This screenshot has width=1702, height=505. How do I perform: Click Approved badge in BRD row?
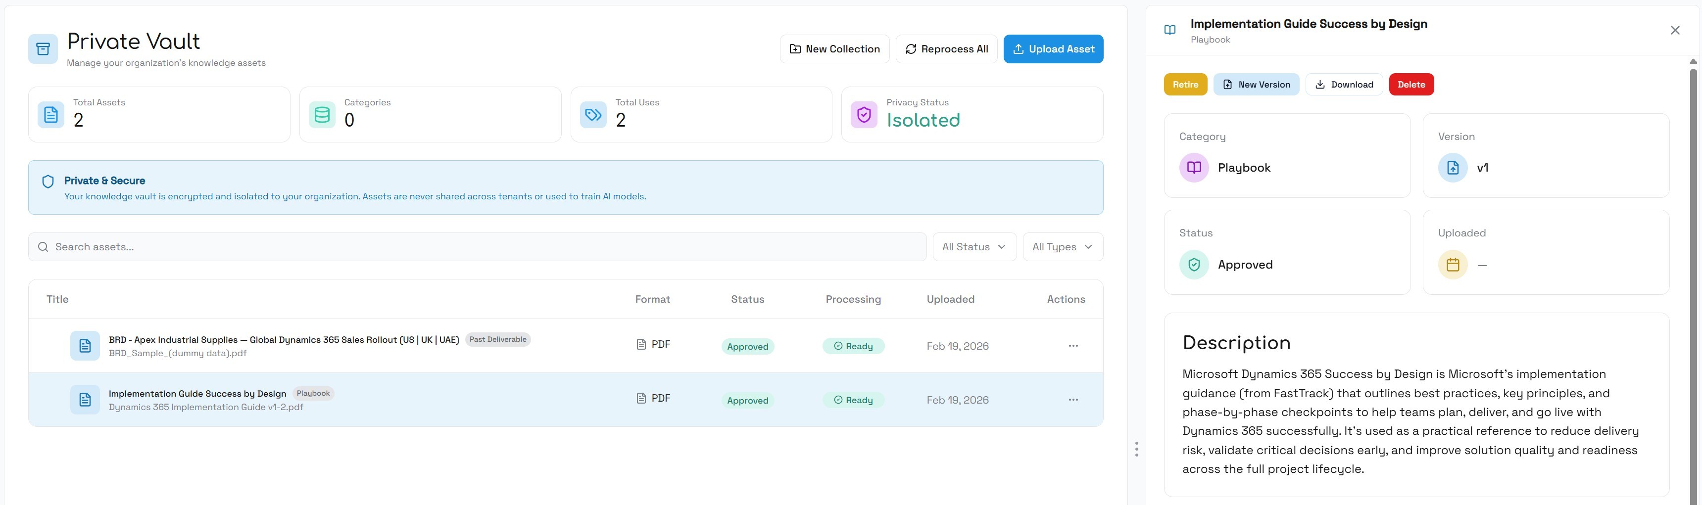pos(747,347)
